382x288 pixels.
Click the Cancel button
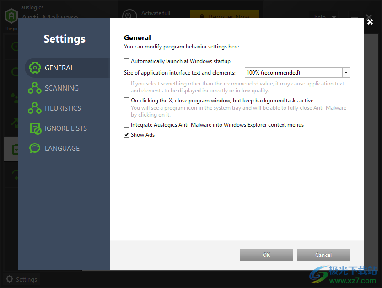[323, 255]
